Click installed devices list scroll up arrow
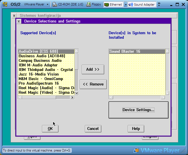The height and width of the screenshot is (155, 188). coord(167,51)
